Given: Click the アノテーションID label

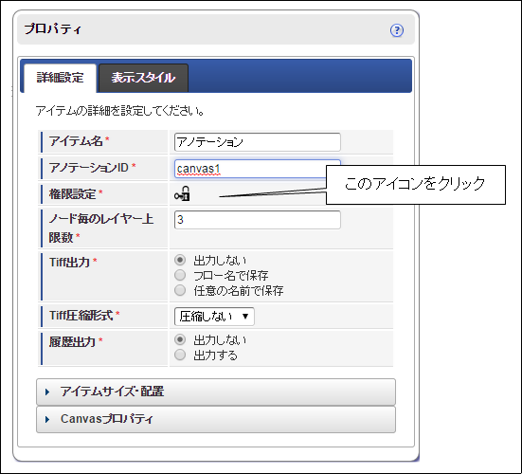Looking at the screenshot, I should pos(89,168).
